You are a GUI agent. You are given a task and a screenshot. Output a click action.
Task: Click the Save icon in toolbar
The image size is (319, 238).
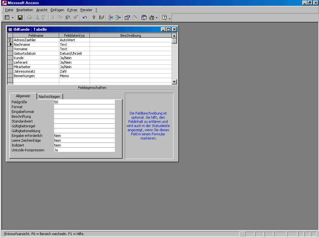pos(20,18)
